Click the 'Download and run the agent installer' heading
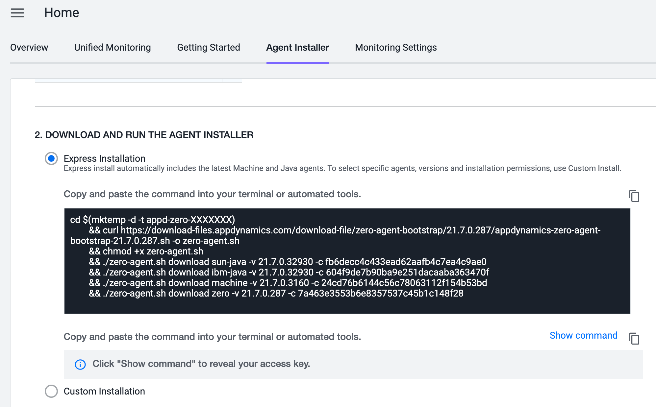The image size is (656, 407). tap(144, 135)
